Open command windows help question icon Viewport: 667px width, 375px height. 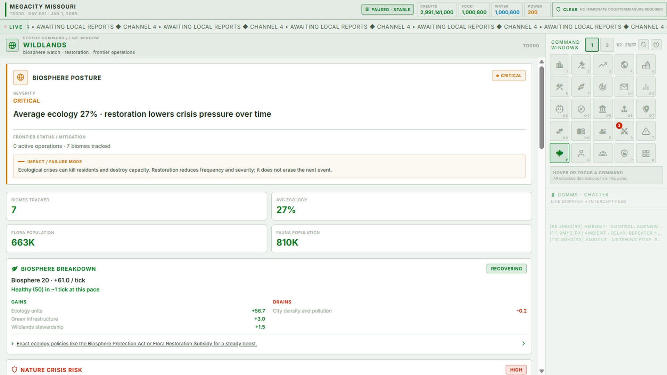[x=656, y=45]
